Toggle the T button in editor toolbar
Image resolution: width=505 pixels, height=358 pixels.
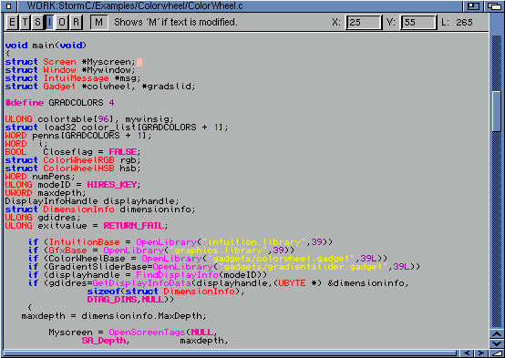tap(25, 22)
